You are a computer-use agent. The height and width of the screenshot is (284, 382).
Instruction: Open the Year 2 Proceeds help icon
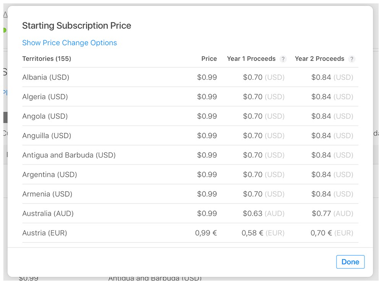[x=351, y=59]
